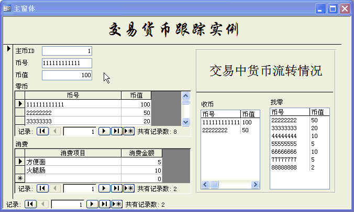The height and width of the screenshot is (212, 354).
Task: Jump to last record in 零币 subform
Action: coord(116,131)
